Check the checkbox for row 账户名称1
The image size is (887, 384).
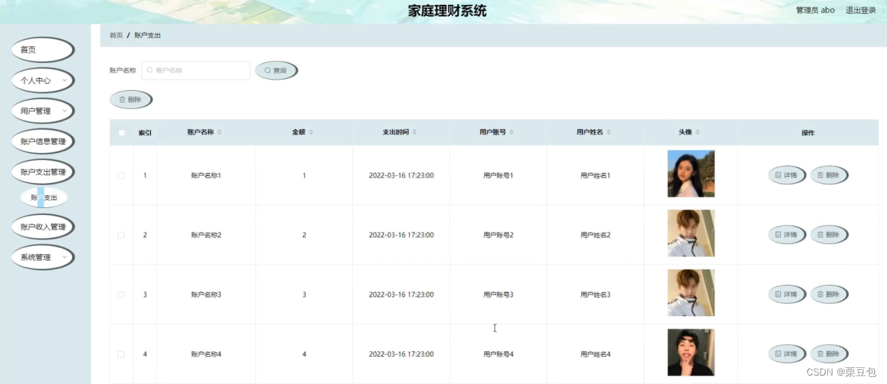[x=121, y=175]
